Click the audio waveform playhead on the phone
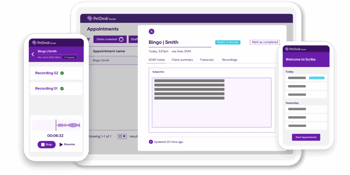This screenshot has height=175, width=350. 56,125
